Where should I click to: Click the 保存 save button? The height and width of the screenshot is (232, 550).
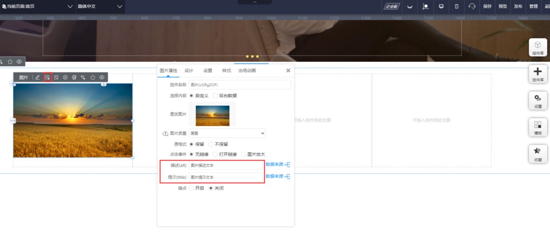(x=487, y=6)
